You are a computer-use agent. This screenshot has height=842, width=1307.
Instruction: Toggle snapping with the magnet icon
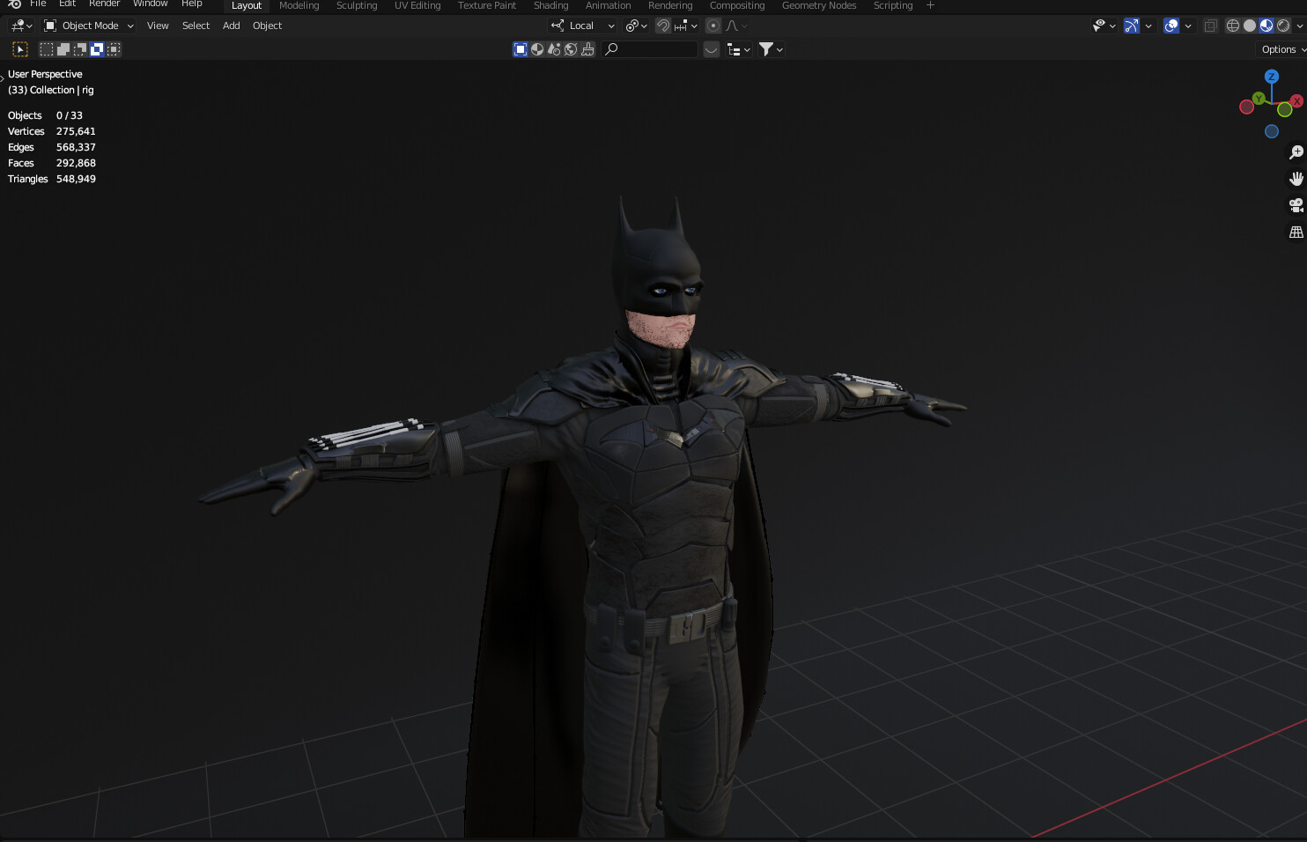click(x=662, y=26)
